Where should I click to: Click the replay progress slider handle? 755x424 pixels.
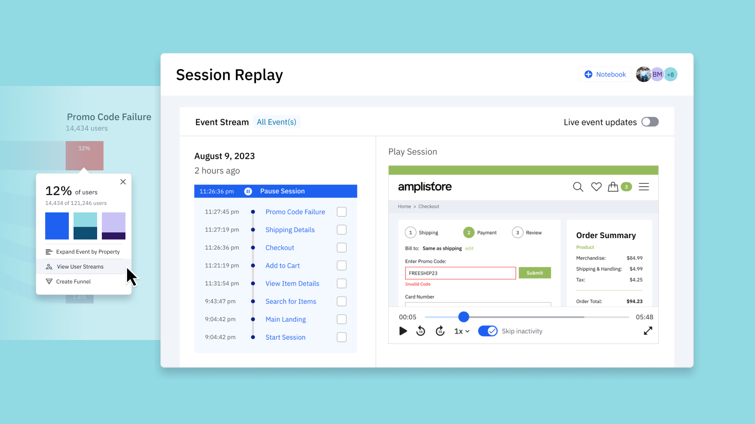coord(464,317)
